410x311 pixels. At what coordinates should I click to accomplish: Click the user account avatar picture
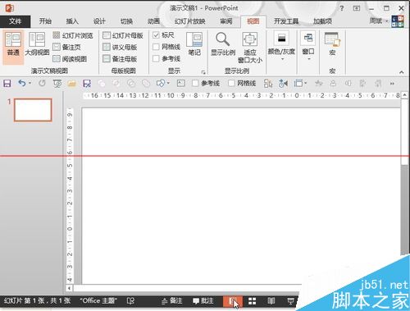[x=398, y=21]
